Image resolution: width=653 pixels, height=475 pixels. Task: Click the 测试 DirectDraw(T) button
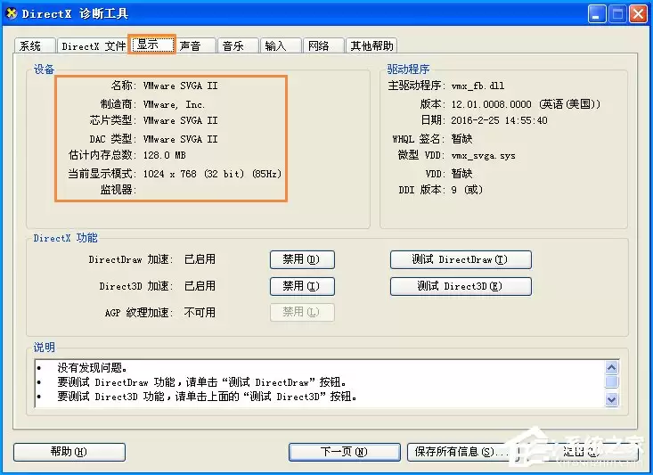[x=461, y=259]
